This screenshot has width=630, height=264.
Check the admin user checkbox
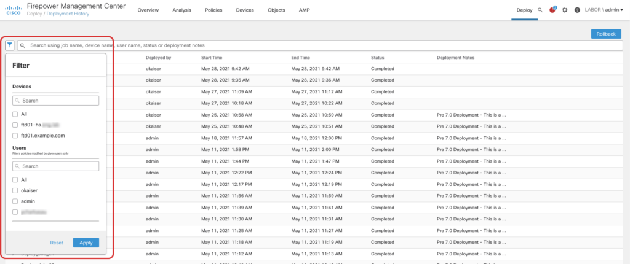(x=15, y=201)
